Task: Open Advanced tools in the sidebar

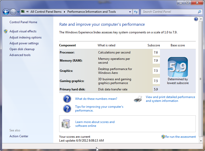Action: click(20, 55)
